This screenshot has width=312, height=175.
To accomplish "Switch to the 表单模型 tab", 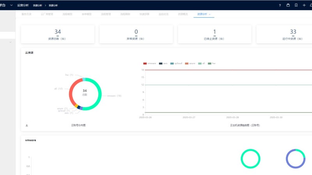I will 87,14.
